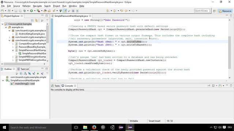Open the Open Console dropdown arrow
The width and height of the screenshot is (234, 131).
pos(223,86)
